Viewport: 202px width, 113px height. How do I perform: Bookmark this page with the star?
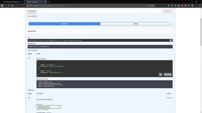pos(153,6)
